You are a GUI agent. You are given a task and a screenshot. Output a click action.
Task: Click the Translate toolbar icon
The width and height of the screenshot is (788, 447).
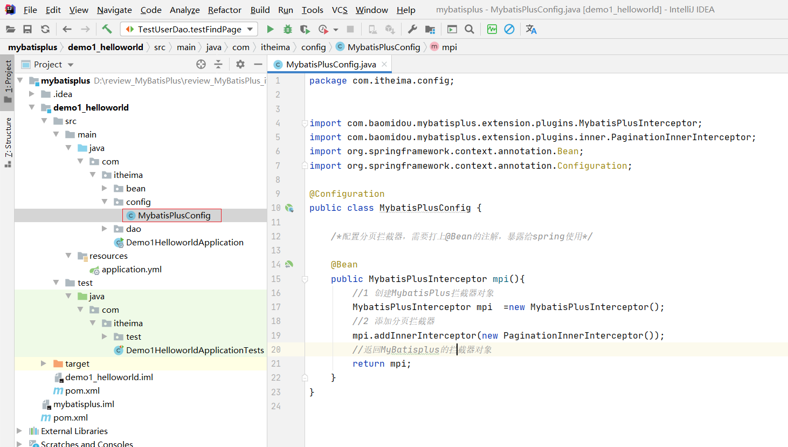531,29
